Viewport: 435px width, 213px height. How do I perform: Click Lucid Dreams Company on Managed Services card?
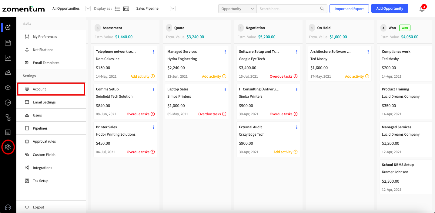(401, 134)
